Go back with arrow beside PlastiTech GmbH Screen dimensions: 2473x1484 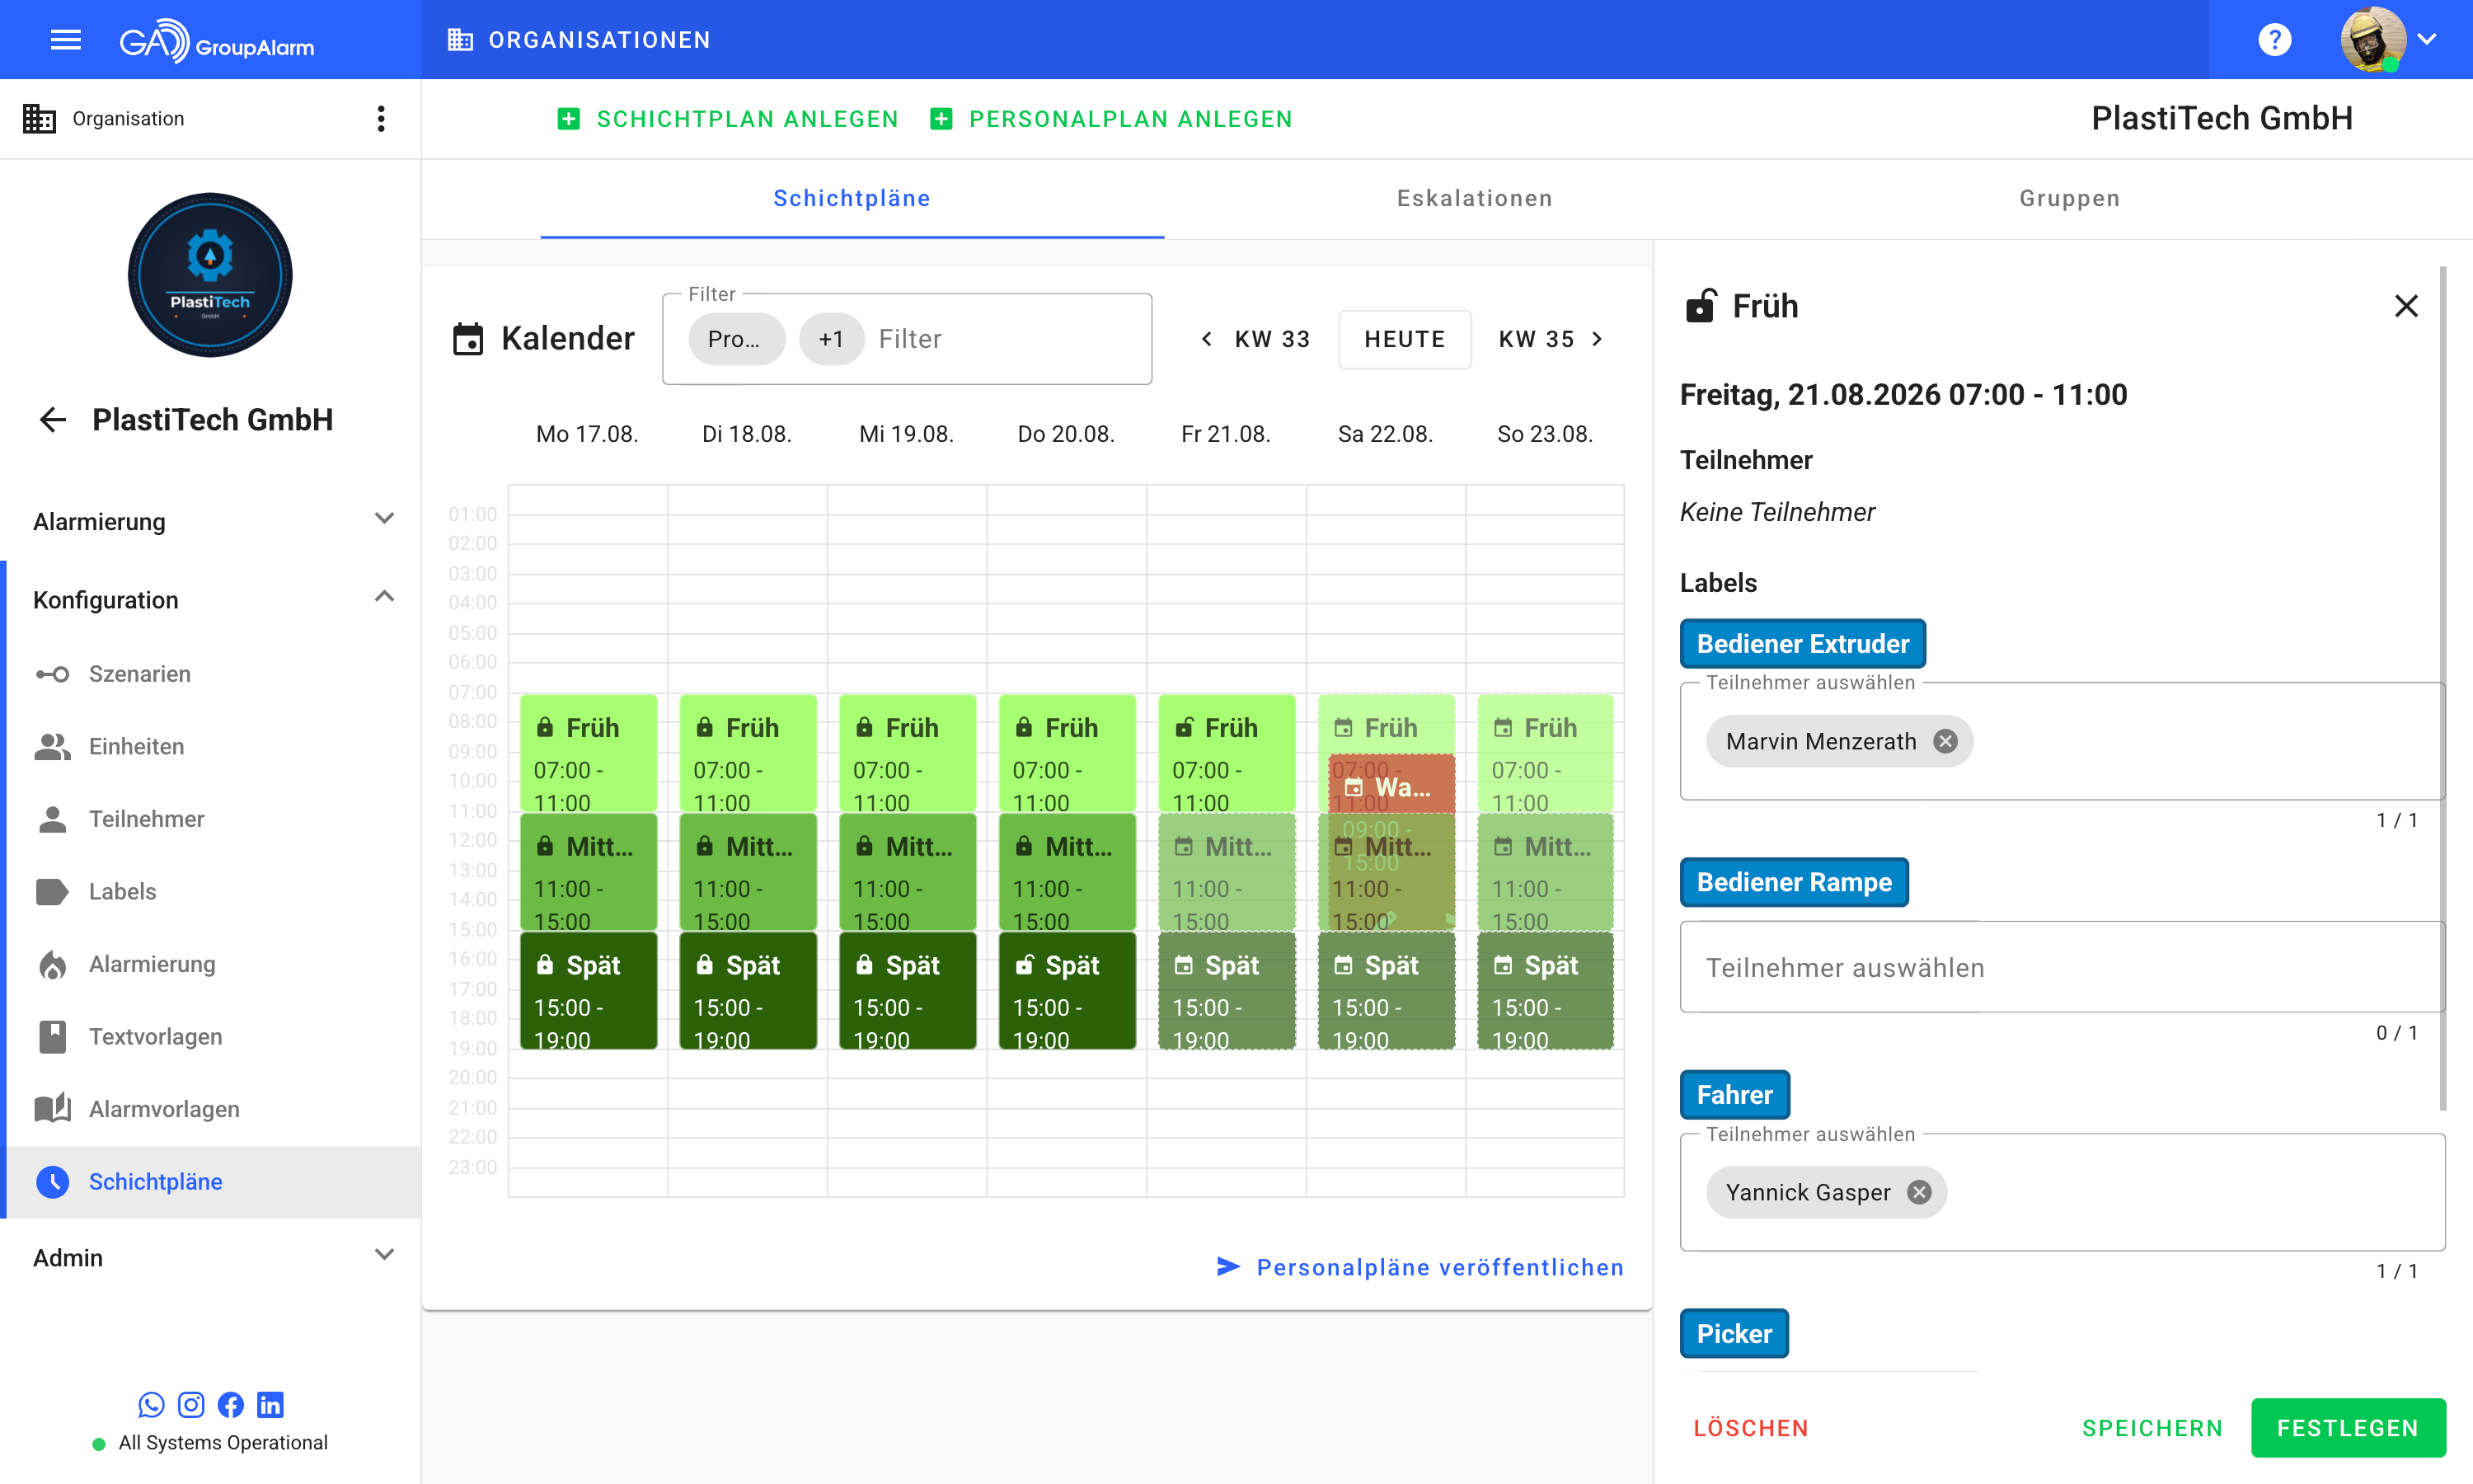tap(52, 420)
